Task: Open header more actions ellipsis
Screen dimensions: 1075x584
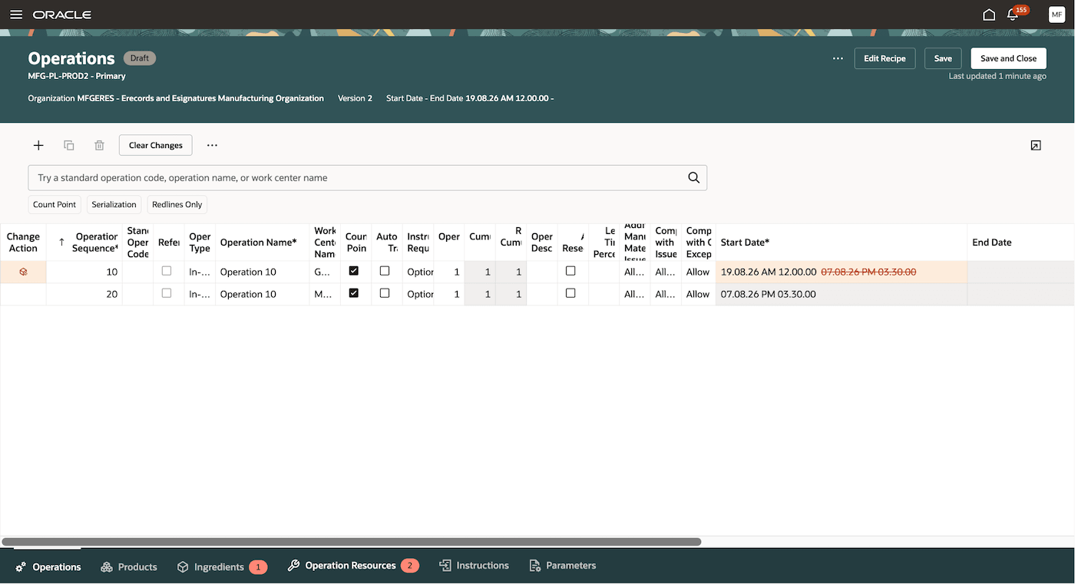Action: (x=838, y=58)
